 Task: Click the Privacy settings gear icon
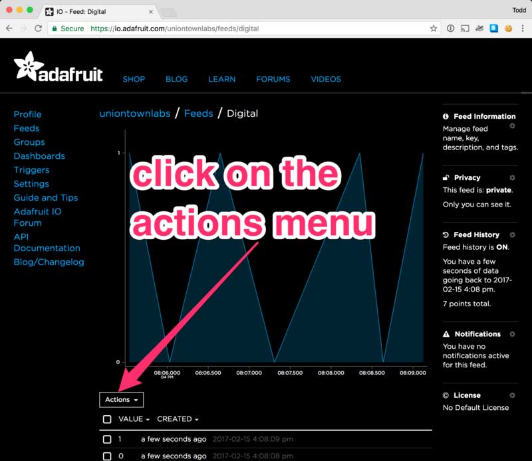(512, 178)
